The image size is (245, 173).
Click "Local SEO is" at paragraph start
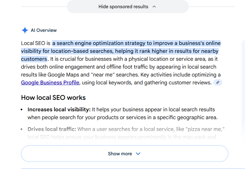pos(35,43)
